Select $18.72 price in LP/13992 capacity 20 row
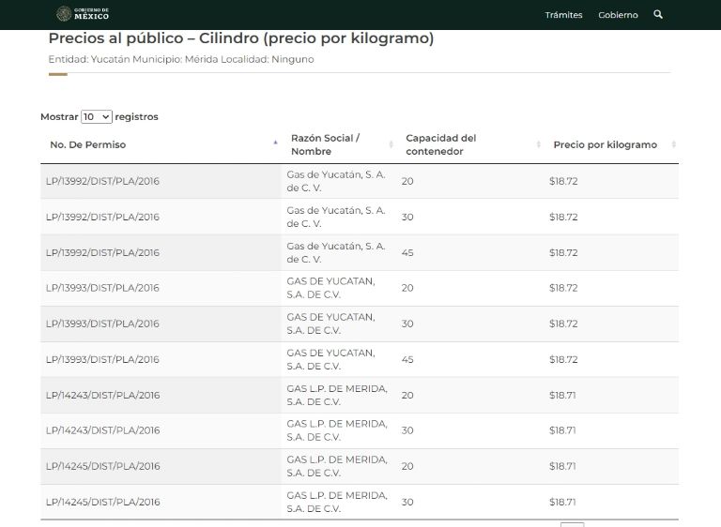The height and width of the screenshot is (527, 721). pos(563,181)
